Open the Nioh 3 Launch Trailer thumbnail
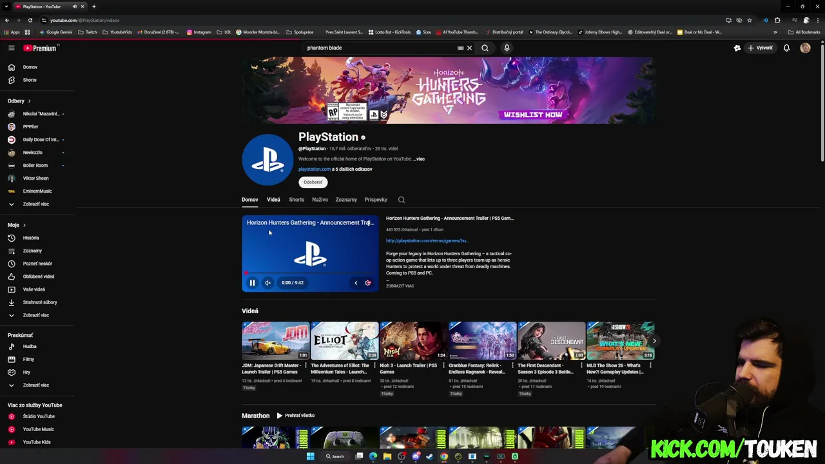 click(x=413, y=341)
